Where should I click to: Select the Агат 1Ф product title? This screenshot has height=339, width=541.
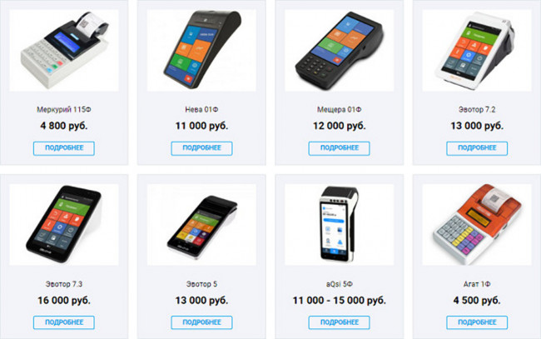[477, 284]
